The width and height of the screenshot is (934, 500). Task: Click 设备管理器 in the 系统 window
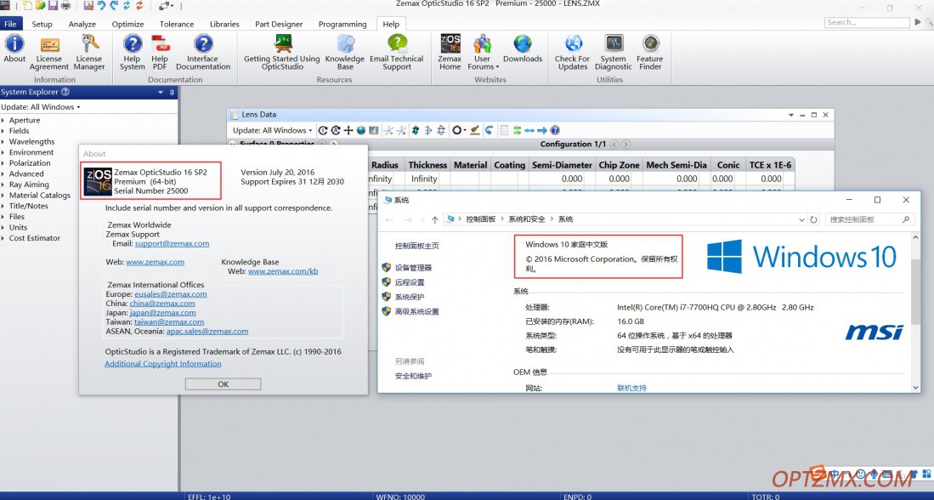pyautogui.click(x=413, y=268)
